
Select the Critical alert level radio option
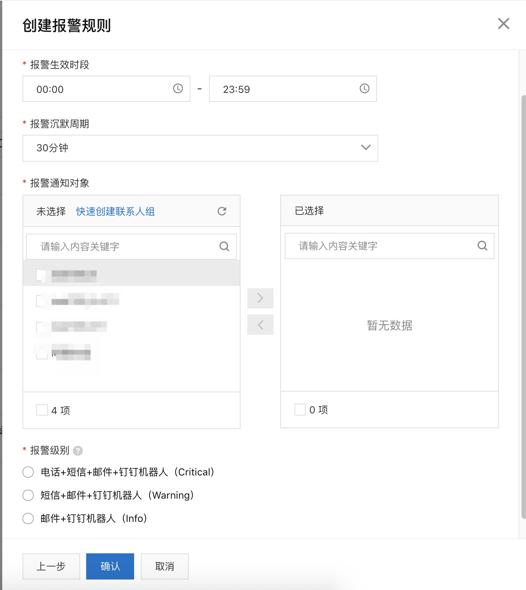click(28, 472)
